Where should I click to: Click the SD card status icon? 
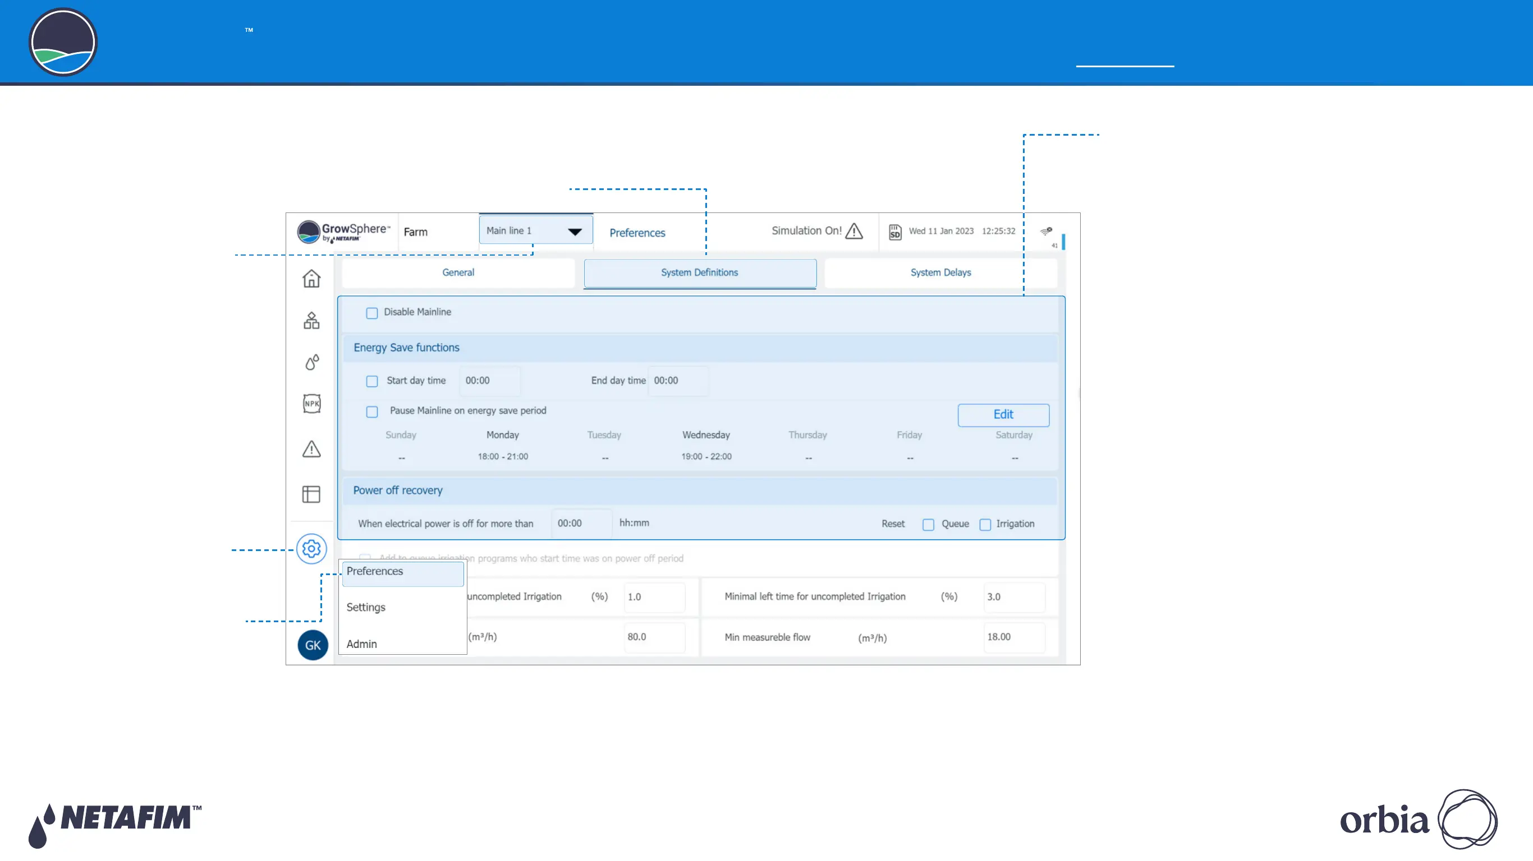tap(895, 232)
